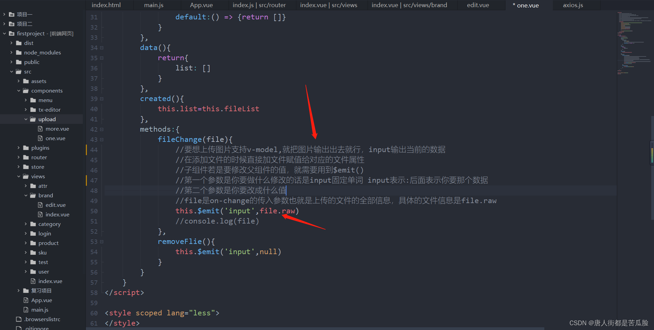Click the .browserslistrc file icon
Viewport: 654px width, 330px height.
(19, 319)
